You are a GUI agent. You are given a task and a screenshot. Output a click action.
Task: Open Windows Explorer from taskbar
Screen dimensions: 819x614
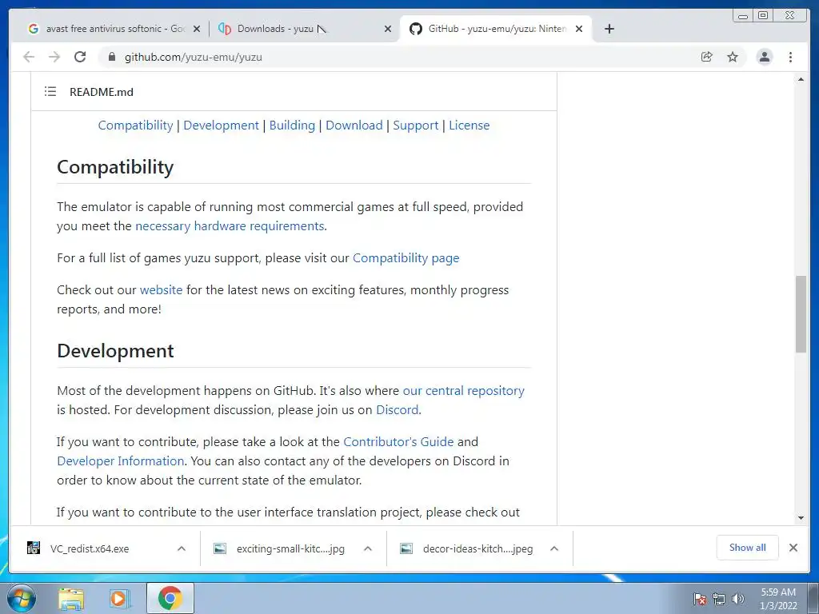coord(71,599)
